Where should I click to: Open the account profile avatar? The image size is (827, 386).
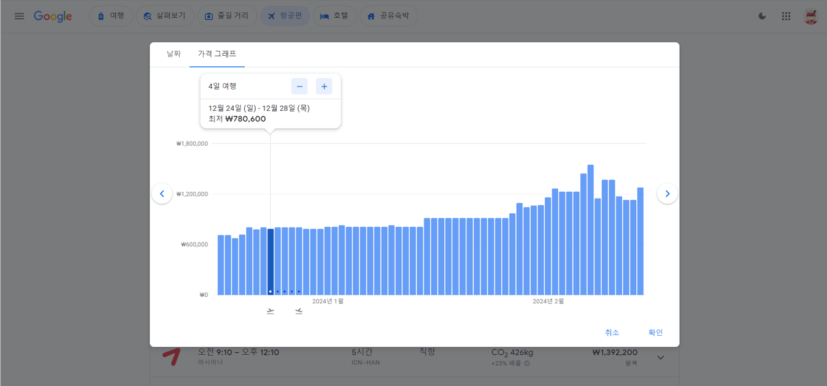pyautogui.click(x=811, y=17)
